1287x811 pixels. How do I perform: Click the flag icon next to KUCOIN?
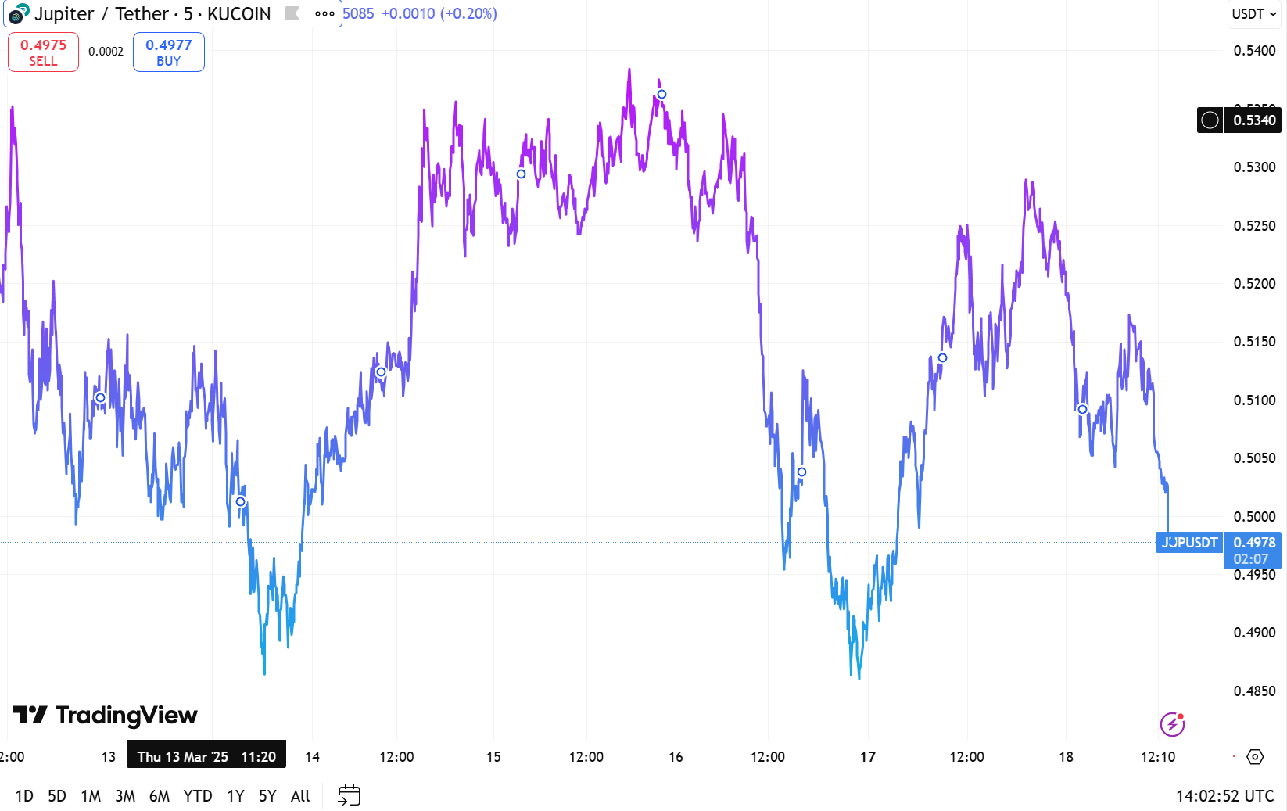292,13
